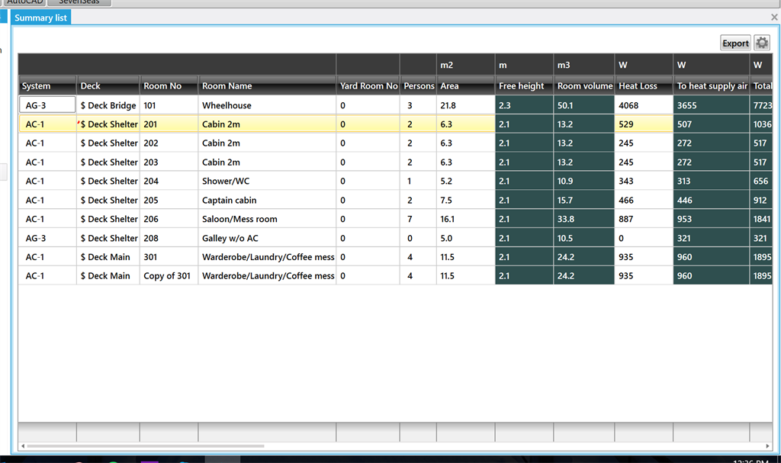Click the To heat supply air header
The height and width of the screenshot is (463, 781).
click(x=712, y=85)
